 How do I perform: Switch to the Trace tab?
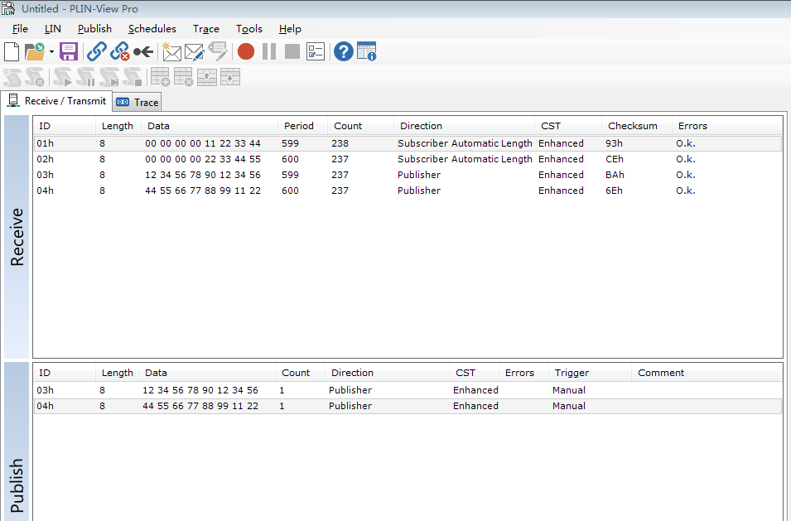(137, 102)
